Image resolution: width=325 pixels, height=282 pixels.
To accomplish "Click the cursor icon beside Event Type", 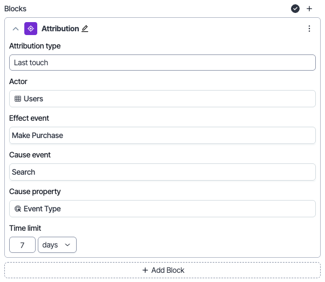I will [18, 209].
